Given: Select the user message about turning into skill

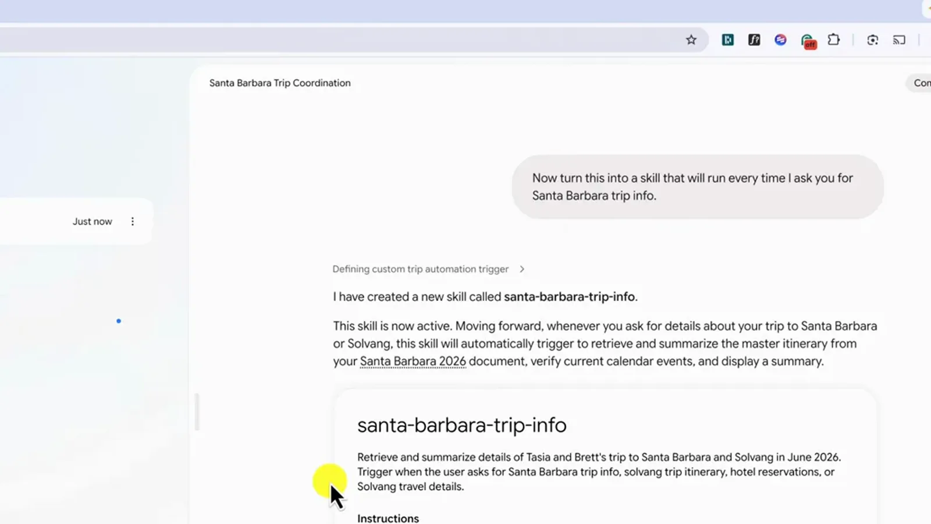Looking at the screenshot, I should coord(697,187).
